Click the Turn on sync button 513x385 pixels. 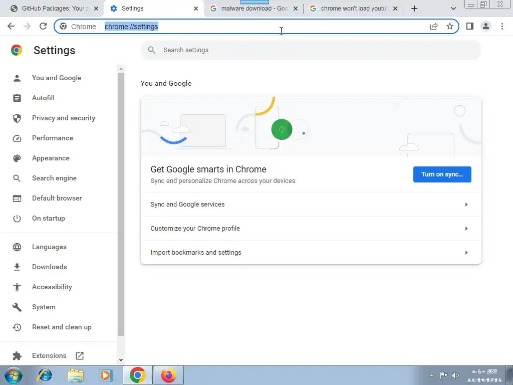tap(442, 174)
